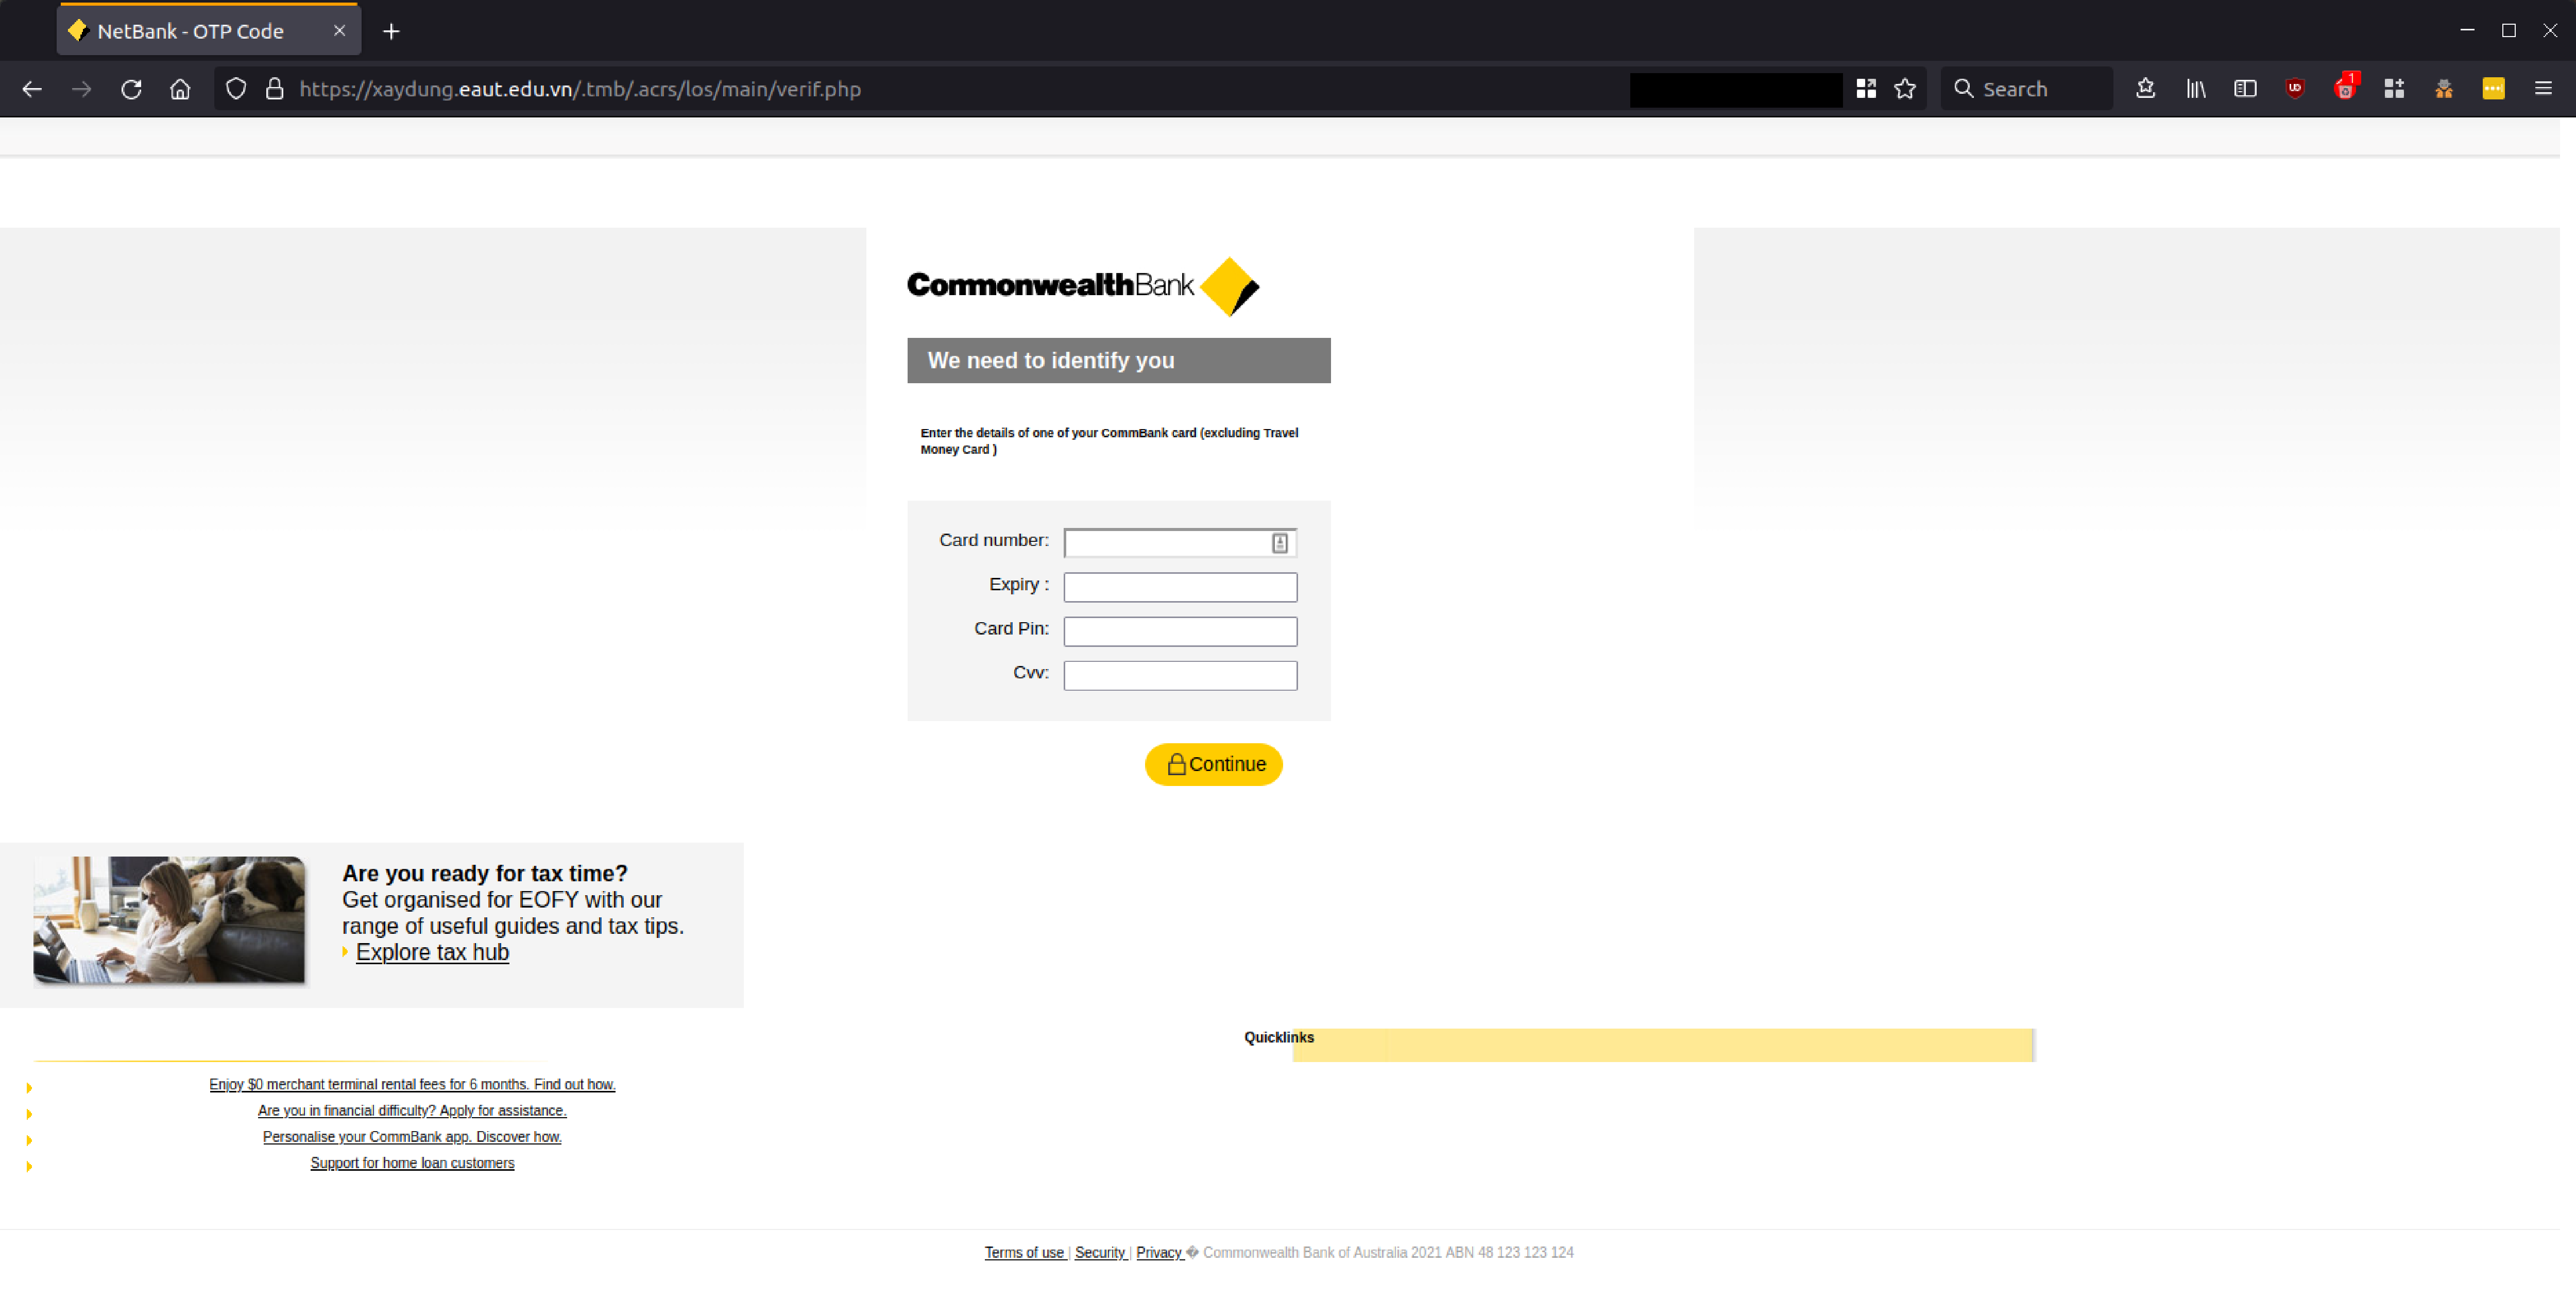Toggle the sidebar view icon
This screenshot has height=1316, width=2576.
[x=2245, y=89]
